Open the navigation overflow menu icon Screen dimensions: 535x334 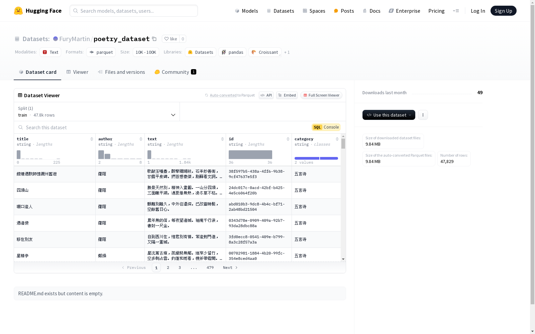point(456,11)
